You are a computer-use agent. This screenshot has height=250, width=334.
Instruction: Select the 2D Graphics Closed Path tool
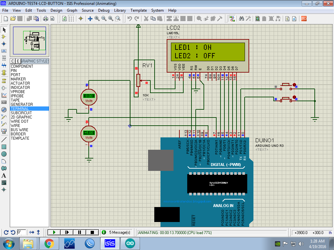(4, 168)
